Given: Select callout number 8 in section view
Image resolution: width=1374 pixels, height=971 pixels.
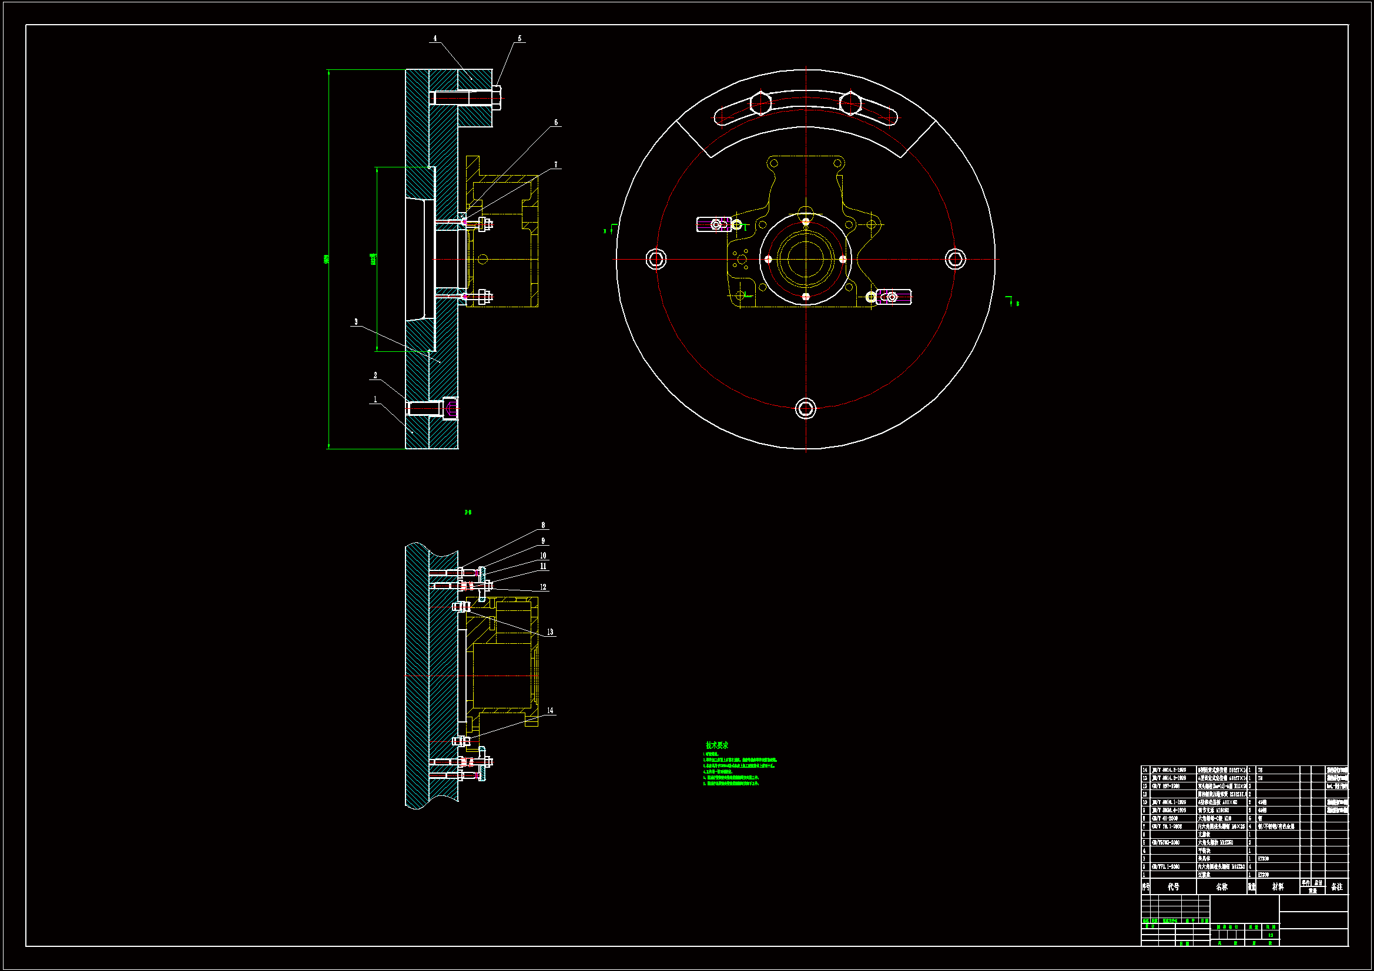Looking at the screenshot, I should [x=544, y=525].
